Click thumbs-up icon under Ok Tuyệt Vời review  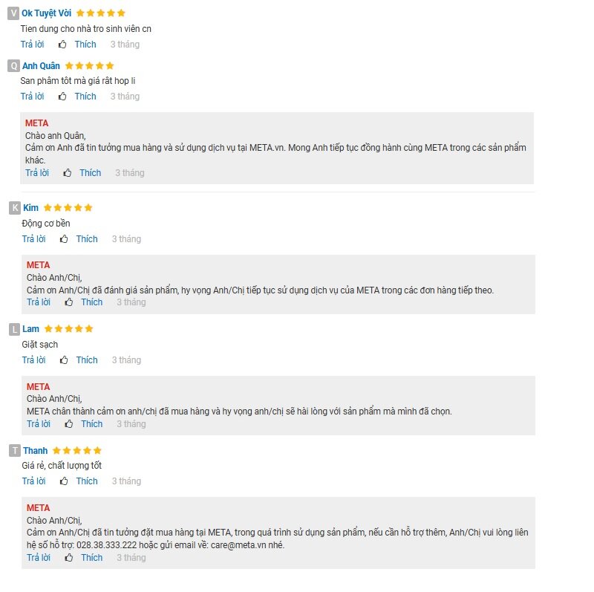pos(62,45)
